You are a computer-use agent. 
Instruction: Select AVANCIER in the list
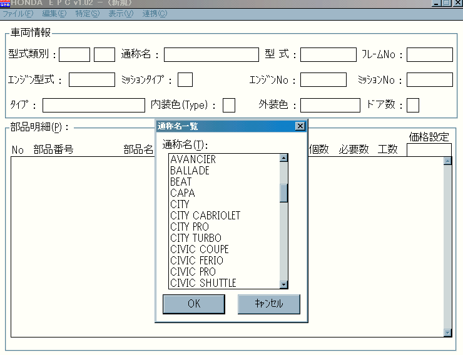click(x=225, y=159)
